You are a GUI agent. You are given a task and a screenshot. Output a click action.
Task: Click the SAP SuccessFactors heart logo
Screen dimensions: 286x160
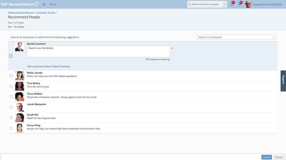(36, 4)
